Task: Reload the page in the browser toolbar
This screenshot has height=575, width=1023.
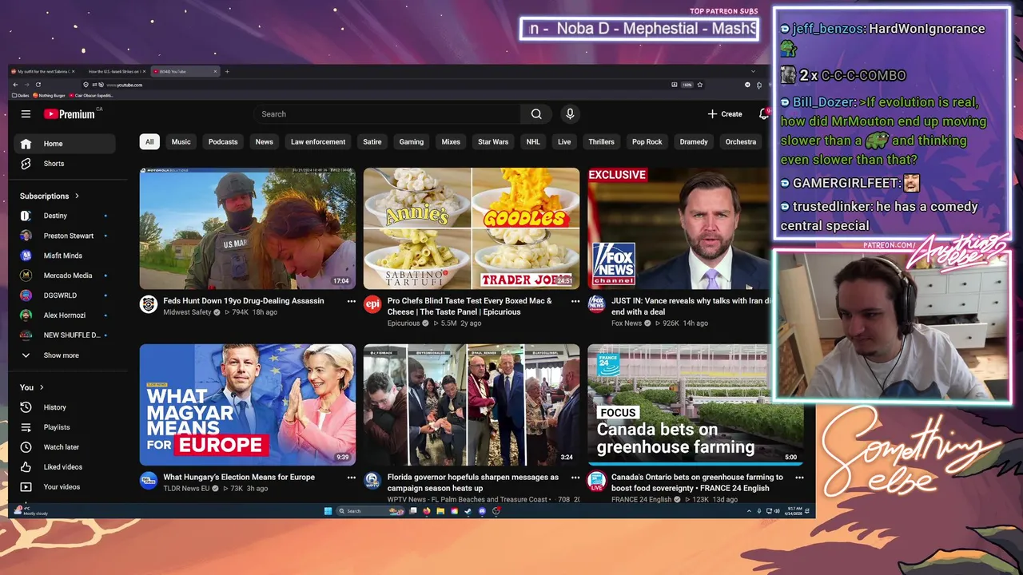Action: tap(38, 85)
